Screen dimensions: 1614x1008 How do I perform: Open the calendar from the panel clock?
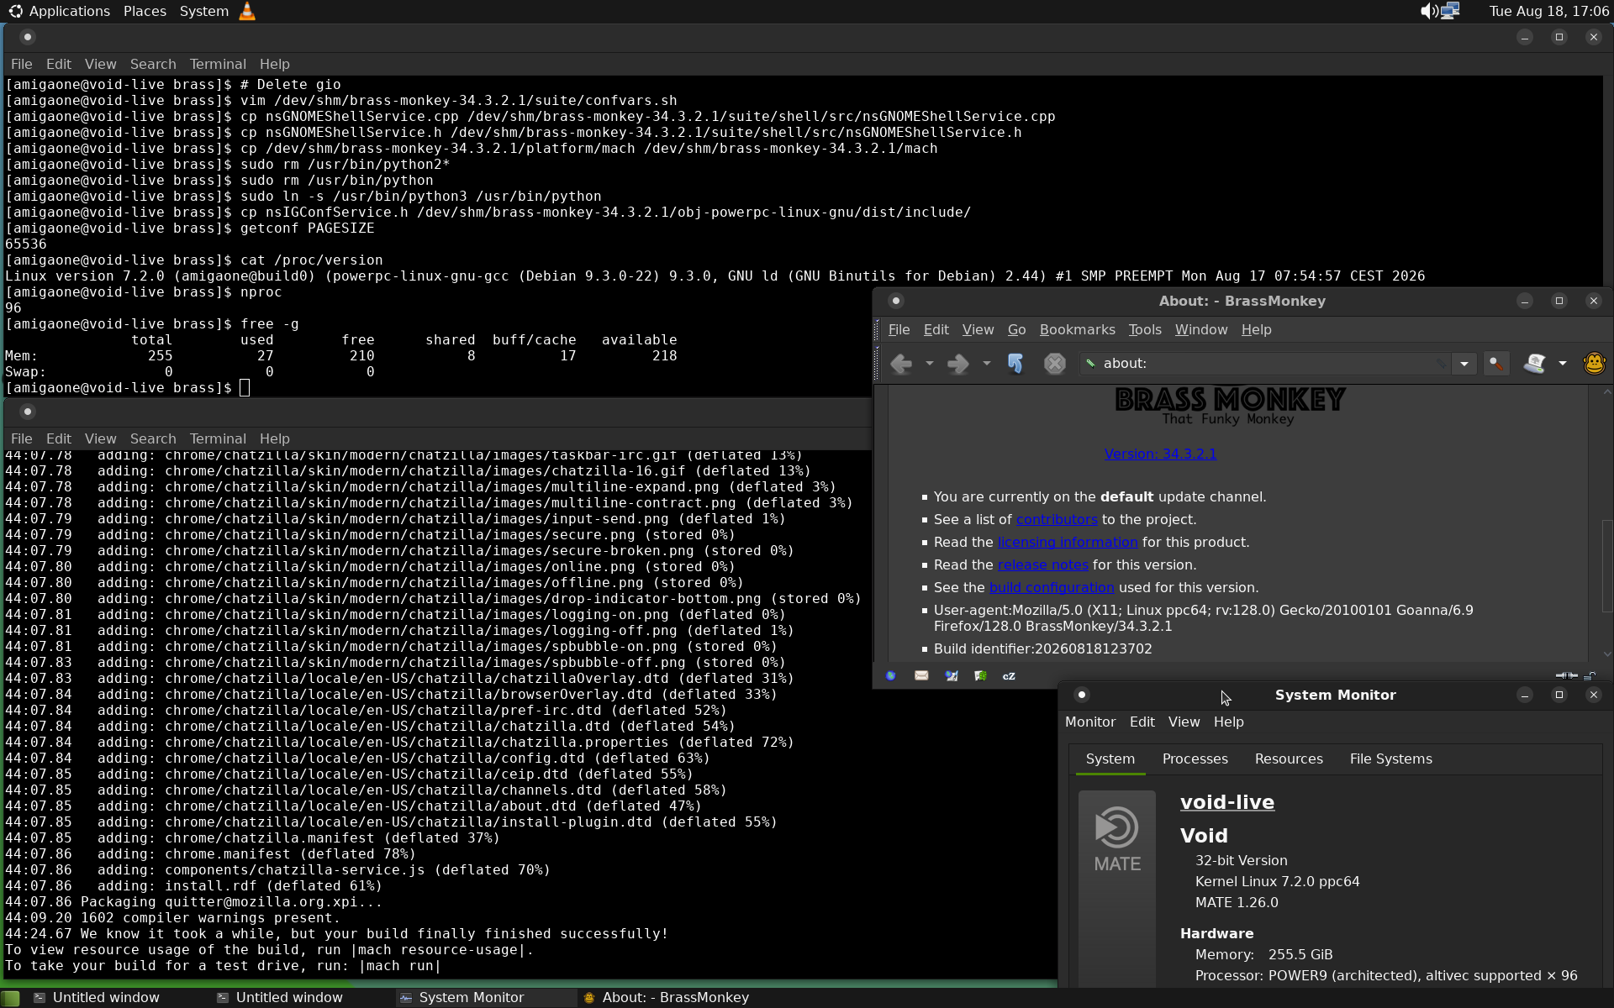pyautogui.click(x=1548, y=11)
